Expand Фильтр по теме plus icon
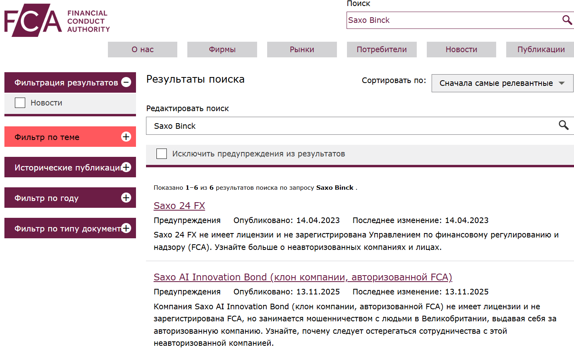Viewport: 574px width, 351px height. coord(126,137)
